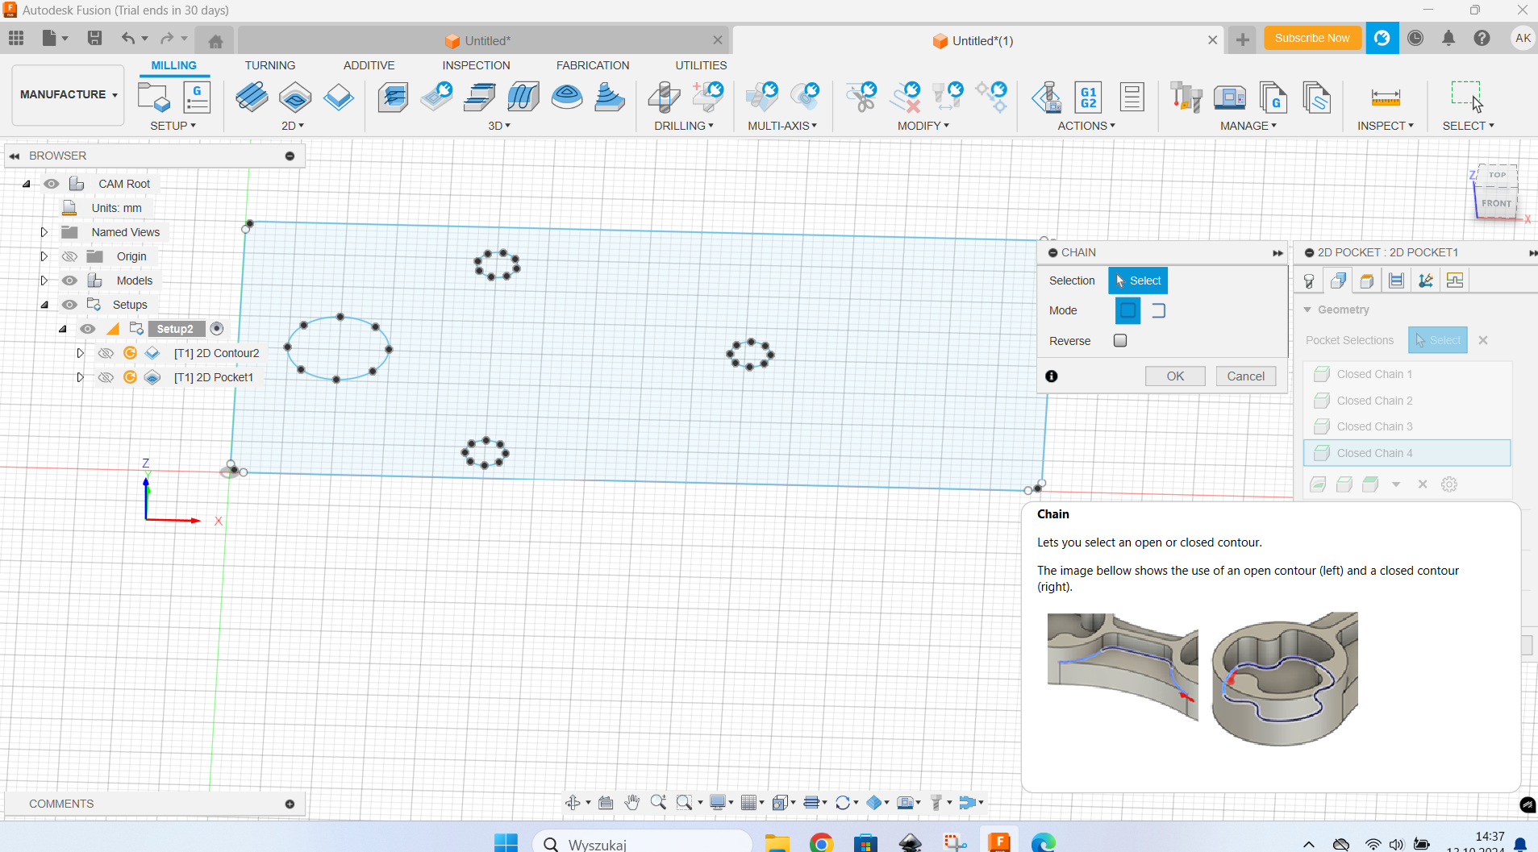Switch to the FABRICATION tab
The image size is (1538, 852).
(593, 65)
